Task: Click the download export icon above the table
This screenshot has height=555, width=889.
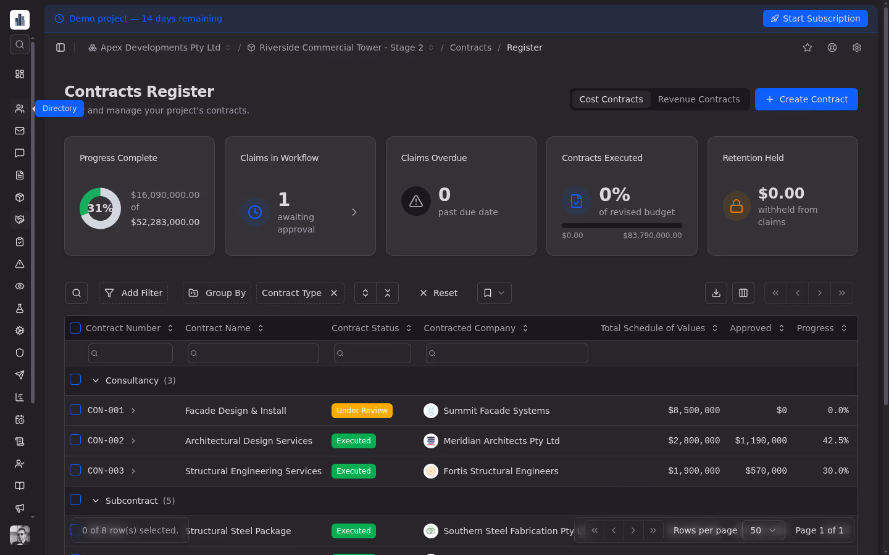Action: click(x=716, y=293)
